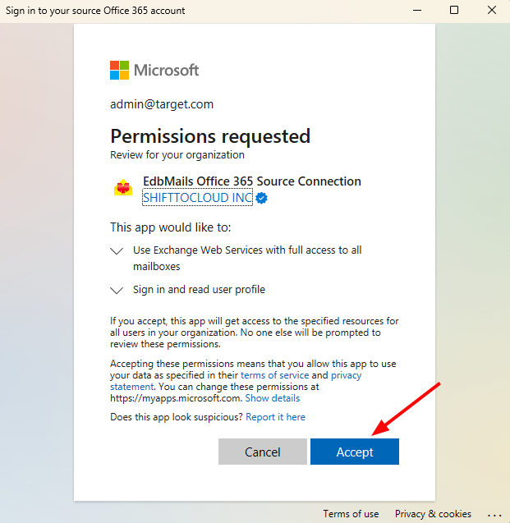Expand chevron beside Exchange Web Services permission
510x523 pixels.
click(x=117, y=251)
